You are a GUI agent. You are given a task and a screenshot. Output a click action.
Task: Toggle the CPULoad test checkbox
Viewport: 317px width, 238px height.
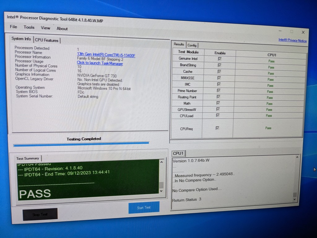point(218,115)
